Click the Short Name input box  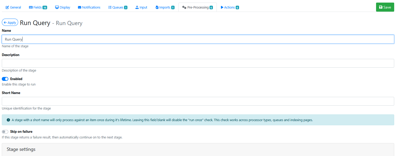point(198,101)
